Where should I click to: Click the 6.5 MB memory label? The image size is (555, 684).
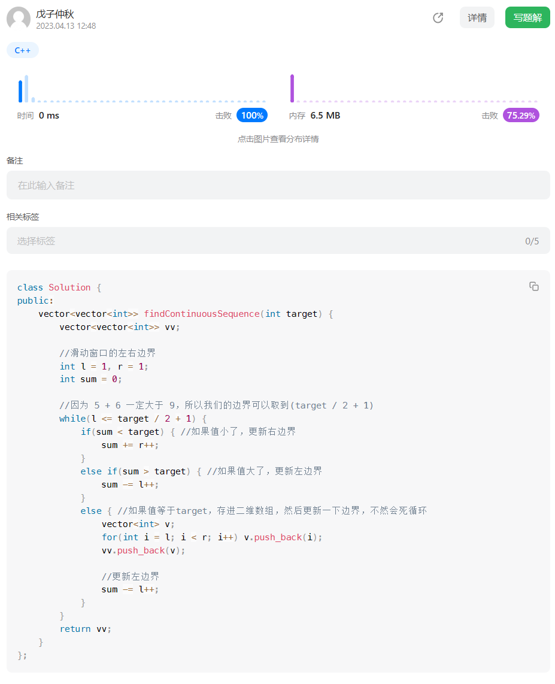point(324,115)
